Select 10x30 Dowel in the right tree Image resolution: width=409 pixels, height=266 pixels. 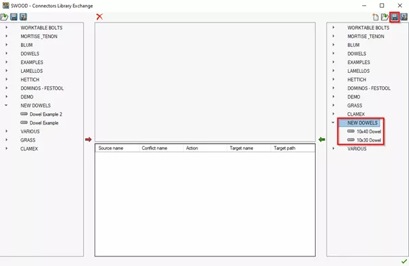pos(369,140)
